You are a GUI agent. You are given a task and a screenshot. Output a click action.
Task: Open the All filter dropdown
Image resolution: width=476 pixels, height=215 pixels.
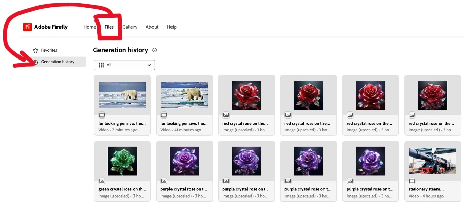coord(124,65)
